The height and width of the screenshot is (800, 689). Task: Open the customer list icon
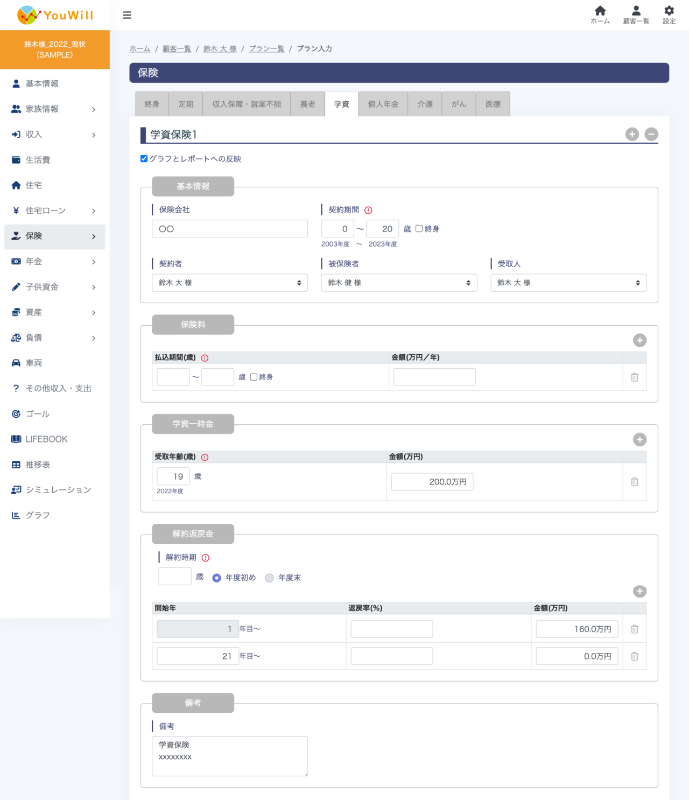click(636, 15)
